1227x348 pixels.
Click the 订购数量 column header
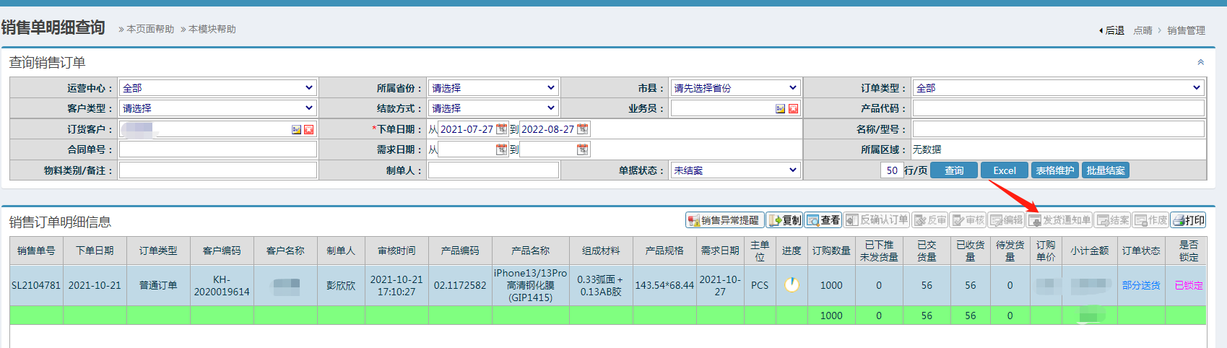pos(831,251)
